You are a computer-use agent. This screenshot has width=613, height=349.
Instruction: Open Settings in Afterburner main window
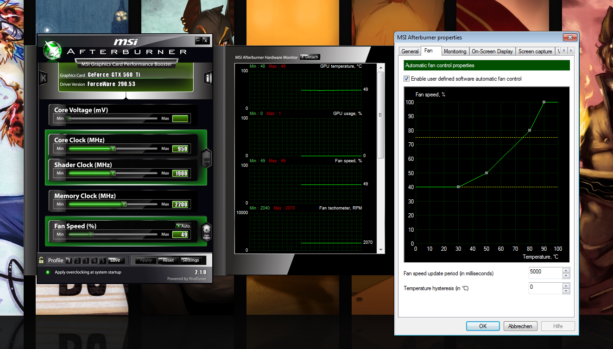[x=190, y=260]
